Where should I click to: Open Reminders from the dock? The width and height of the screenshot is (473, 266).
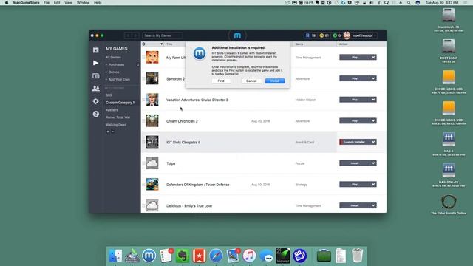[166, 256]
